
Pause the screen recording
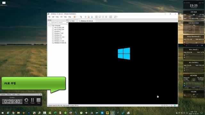pyautogui.click(x=32, y=101)
